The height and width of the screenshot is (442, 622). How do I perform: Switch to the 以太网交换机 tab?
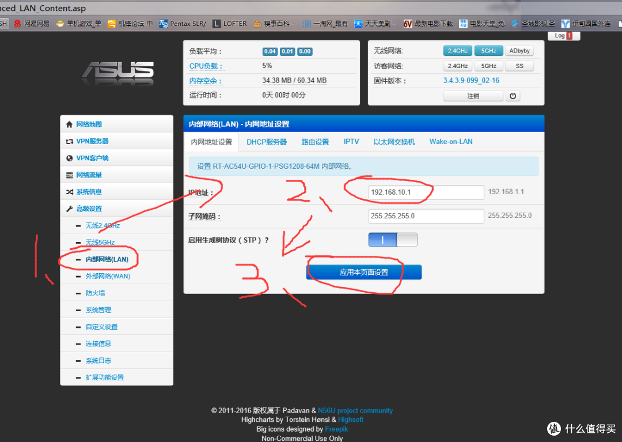click(x=394, y=142)
